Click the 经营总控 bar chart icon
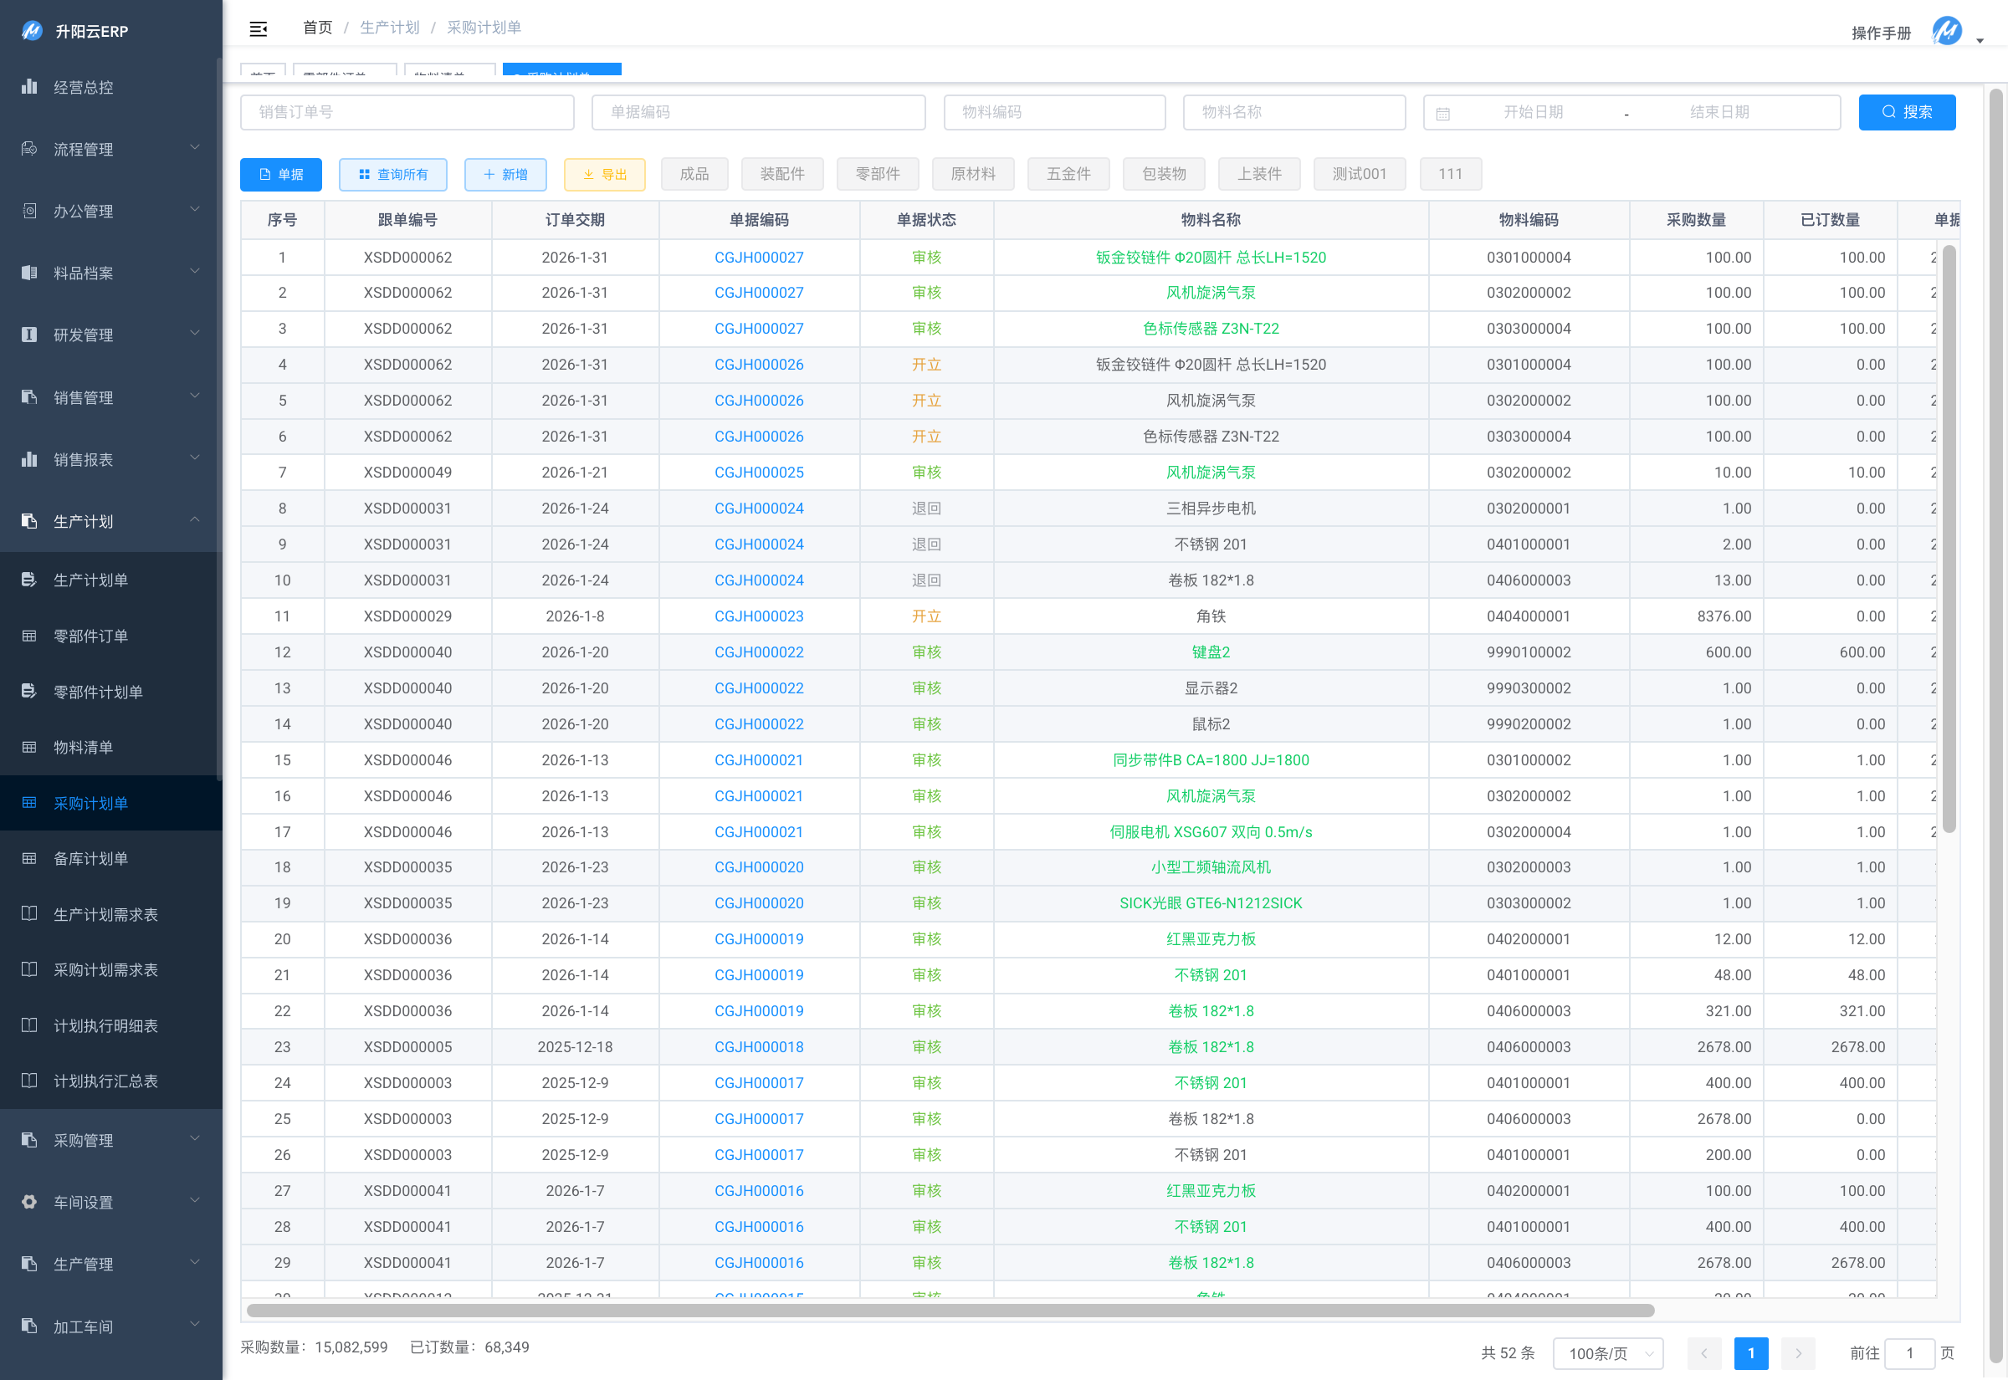The image size is (2008, 1380). coord(29,86)
